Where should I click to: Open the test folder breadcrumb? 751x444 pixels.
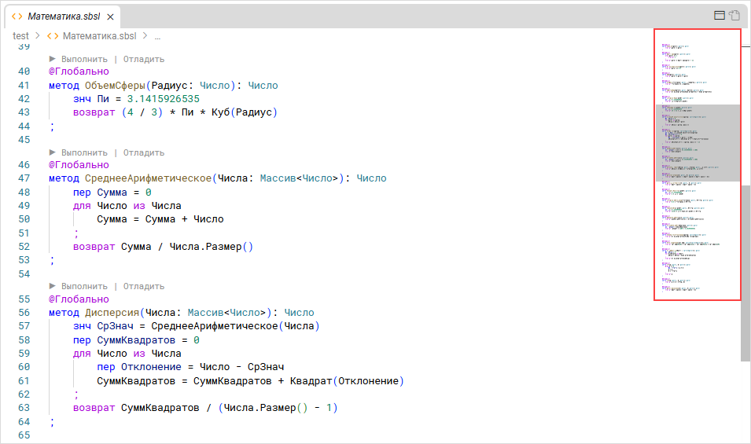tap(21, 35)
